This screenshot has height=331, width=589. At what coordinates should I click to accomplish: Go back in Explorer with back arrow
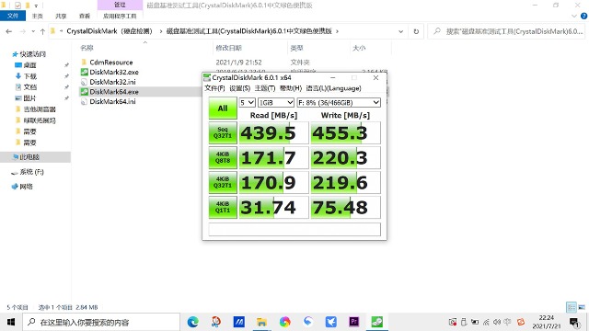click(x=9, y=31)
